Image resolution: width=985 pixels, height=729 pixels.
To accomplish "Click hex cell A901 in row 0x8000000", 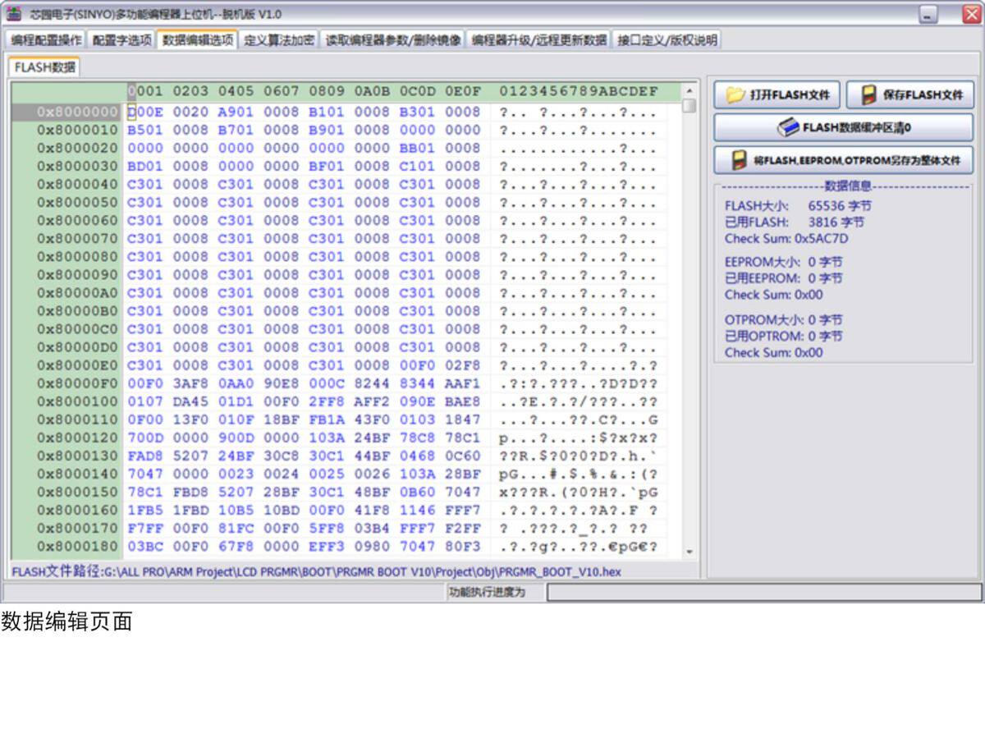I will click(x=236, y=112).
